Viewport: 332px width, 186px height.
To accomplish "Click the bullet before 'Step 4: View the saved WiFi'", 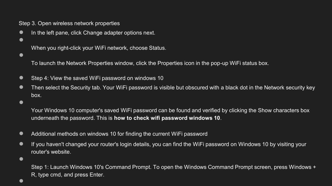I will [21, 77].
